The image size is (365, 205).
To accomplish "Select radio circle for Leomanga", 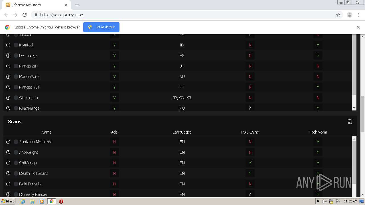I will [x=16, y=56].
